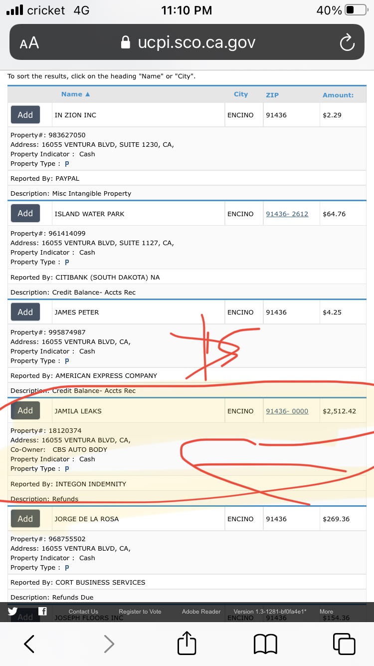Click Property# 995874987 text
The image size is (374, 666).
coord(48,333)
